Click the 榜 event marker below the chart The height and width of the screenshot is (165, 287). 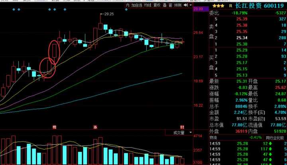coord(55,127)
